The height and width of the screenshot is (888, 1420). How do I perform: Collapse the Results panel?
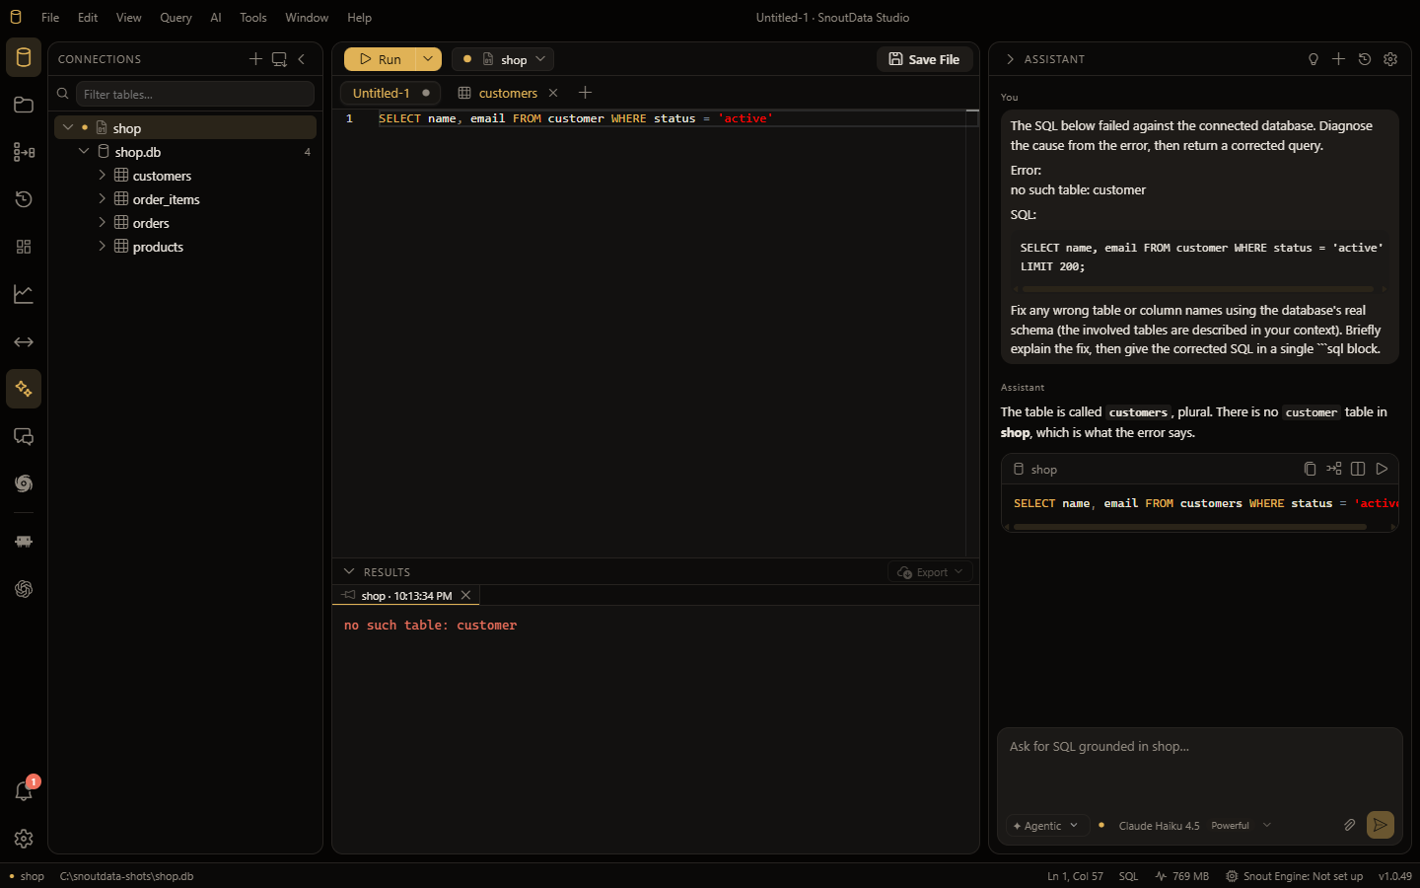tap(349, 571)
